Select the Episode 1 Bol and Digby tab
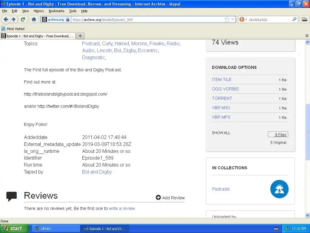310x233 pixels. coord(38,36)
